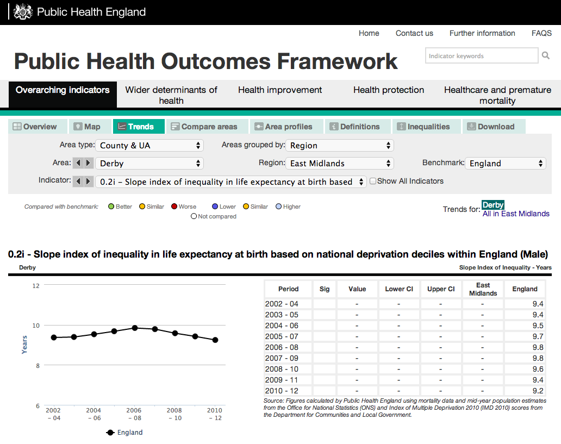Screen dimensions: 561x444
Task: Click the England value 9.7 cell
Action: click(525, 336)
